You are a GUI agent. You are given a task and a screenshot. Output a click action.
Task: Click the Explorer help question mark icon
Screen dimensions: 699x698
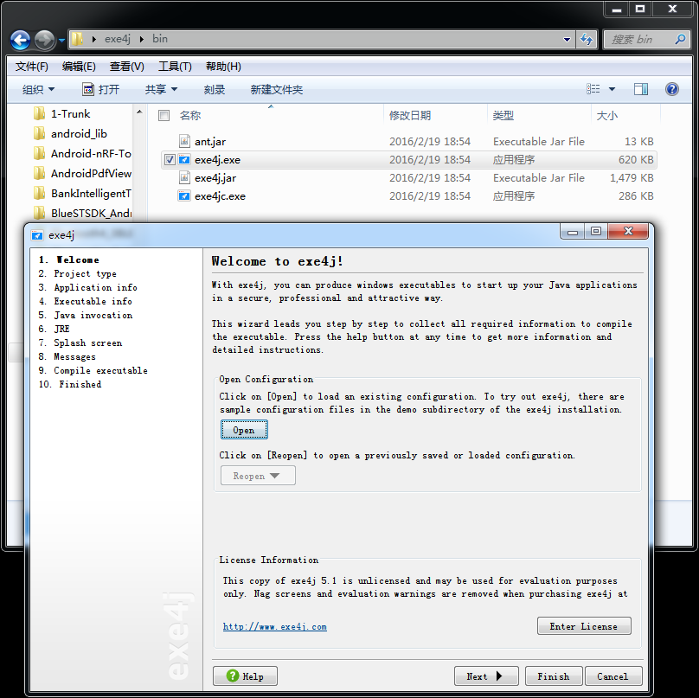(x=672, y=89)
